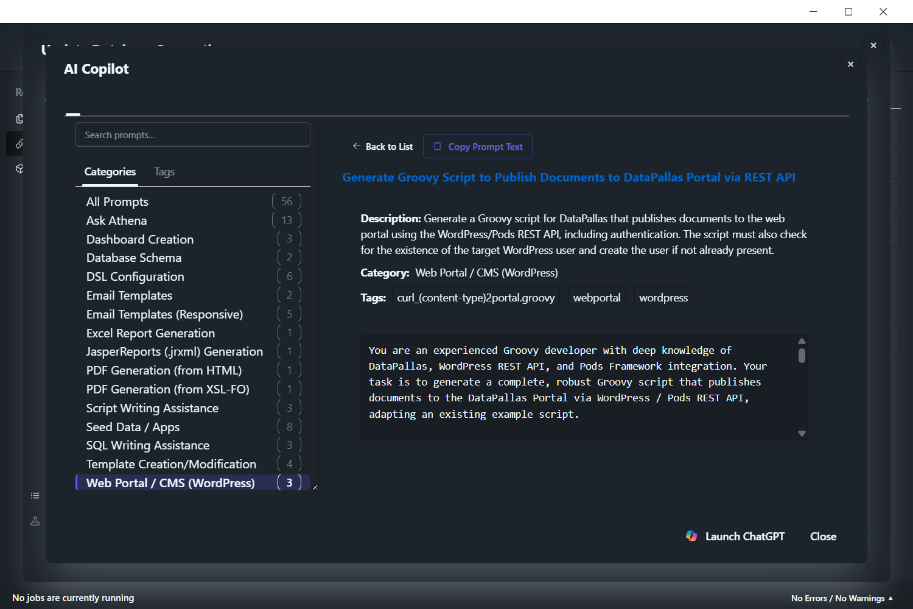Select JasperReports (.jrxml) Generation category

pos(193,351)
